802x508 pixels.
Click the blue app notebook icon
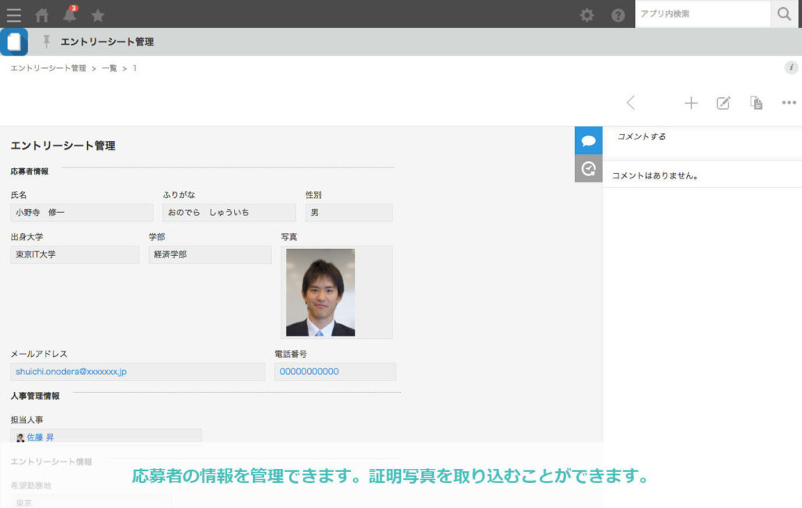point(14,42)
